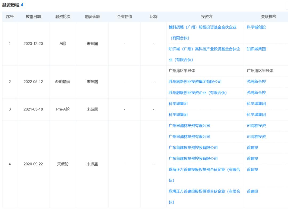
Task: Select the 2020-09-22 disclosure date cell
Action: (33, 164)
